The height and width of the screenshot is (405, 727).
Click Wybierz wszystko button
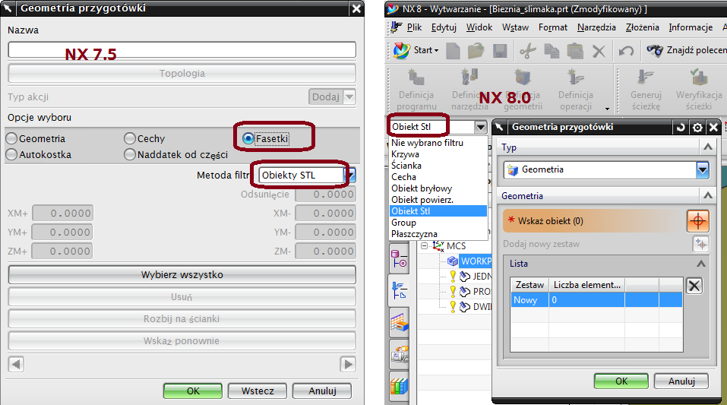point(182,274)
